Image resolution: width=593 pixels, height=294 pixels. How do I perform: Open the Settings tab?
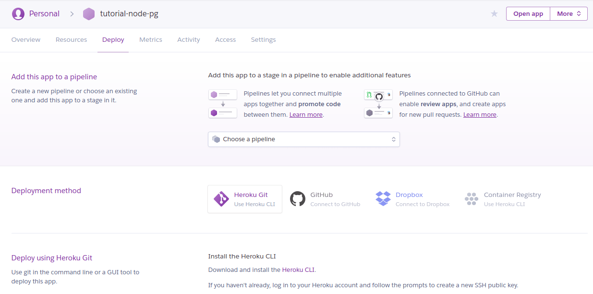[264, 40]
